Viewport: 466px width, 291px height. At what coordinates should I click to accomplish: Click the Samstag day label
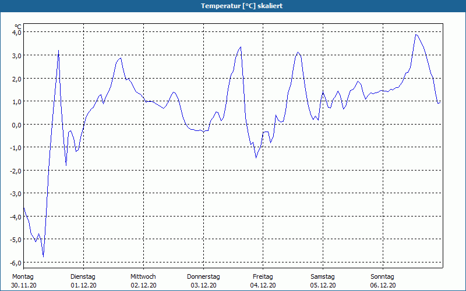pyautogui.click(x=323, y=277)
